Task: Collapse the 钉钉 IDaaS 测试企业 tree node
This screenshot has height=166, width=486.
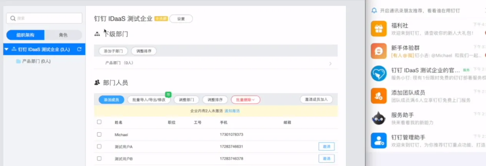Action: point(6,49)
